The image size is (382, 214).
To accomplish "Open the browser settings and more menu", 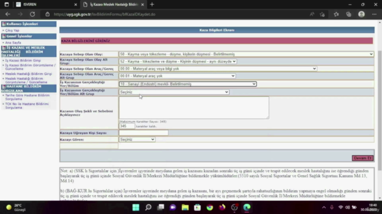I will 374,14.
